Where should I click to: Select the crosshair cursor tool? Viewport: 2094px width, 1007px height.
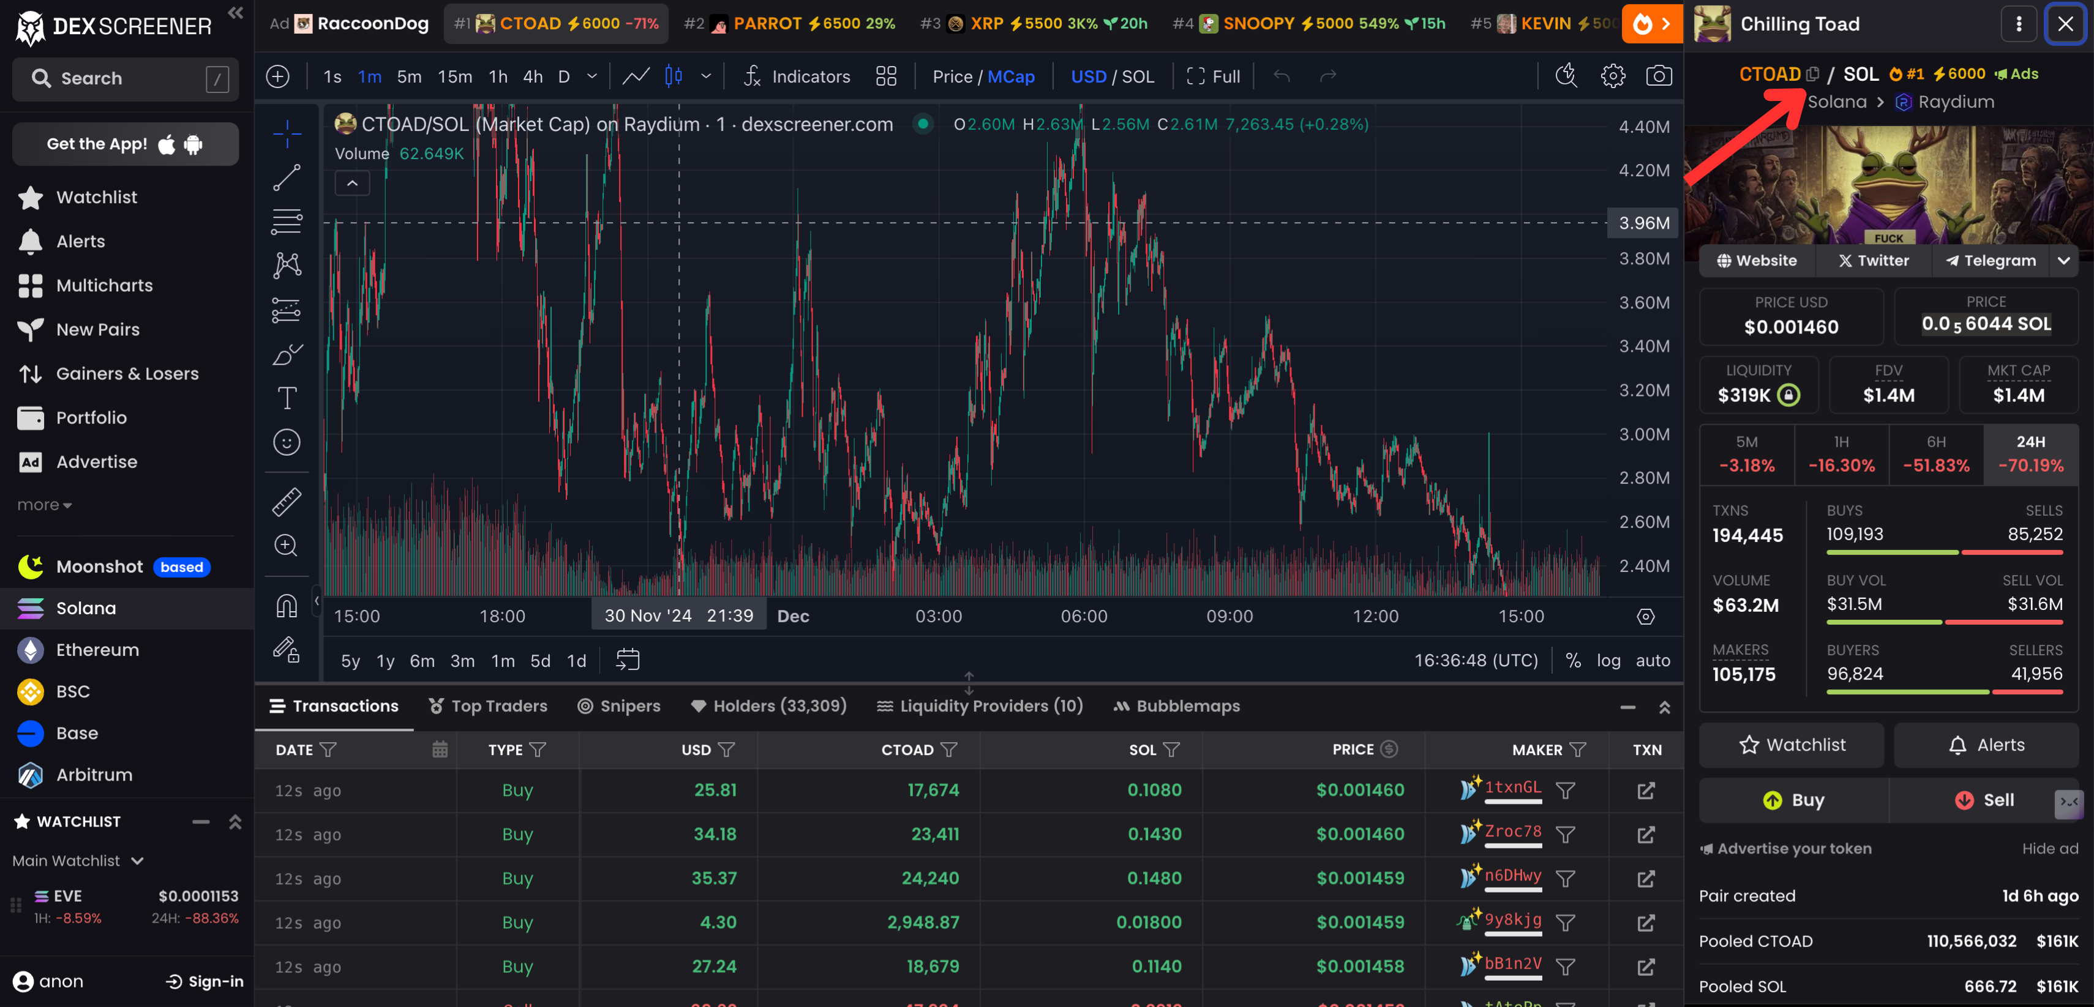coord(286,133)
